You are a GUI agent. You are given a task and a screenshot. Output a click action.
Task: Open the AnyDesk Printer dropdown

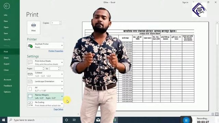[46, 45]
